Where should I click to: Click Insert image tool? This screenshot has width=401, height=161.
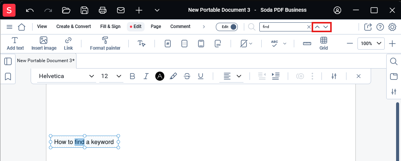coord(44,44)
